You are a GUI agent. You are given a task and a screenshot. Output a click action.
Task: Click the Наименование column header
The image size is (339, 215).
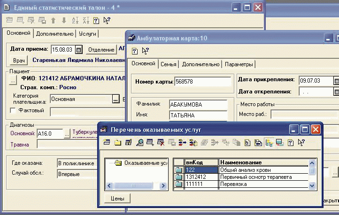pyautogui.click(x=263, y=162)
